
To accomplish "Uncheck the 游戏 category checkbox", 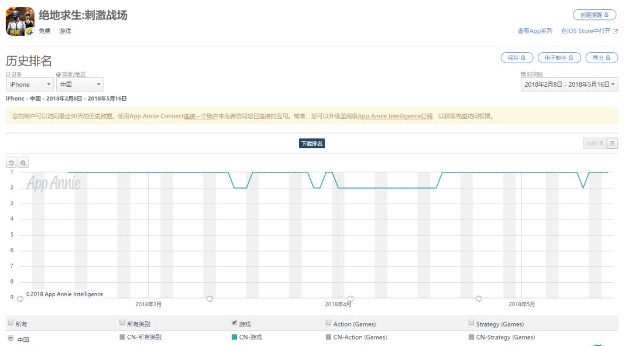I will (x=234, y=323).
